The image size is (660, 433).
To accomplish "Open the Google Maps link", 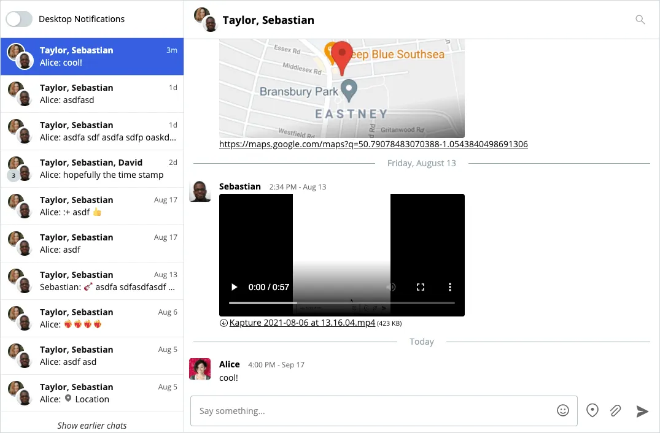I will tap(373, 144).
